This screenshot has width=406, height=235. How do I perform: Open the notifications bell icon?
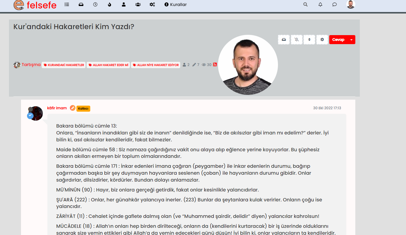tap(320, 5)
